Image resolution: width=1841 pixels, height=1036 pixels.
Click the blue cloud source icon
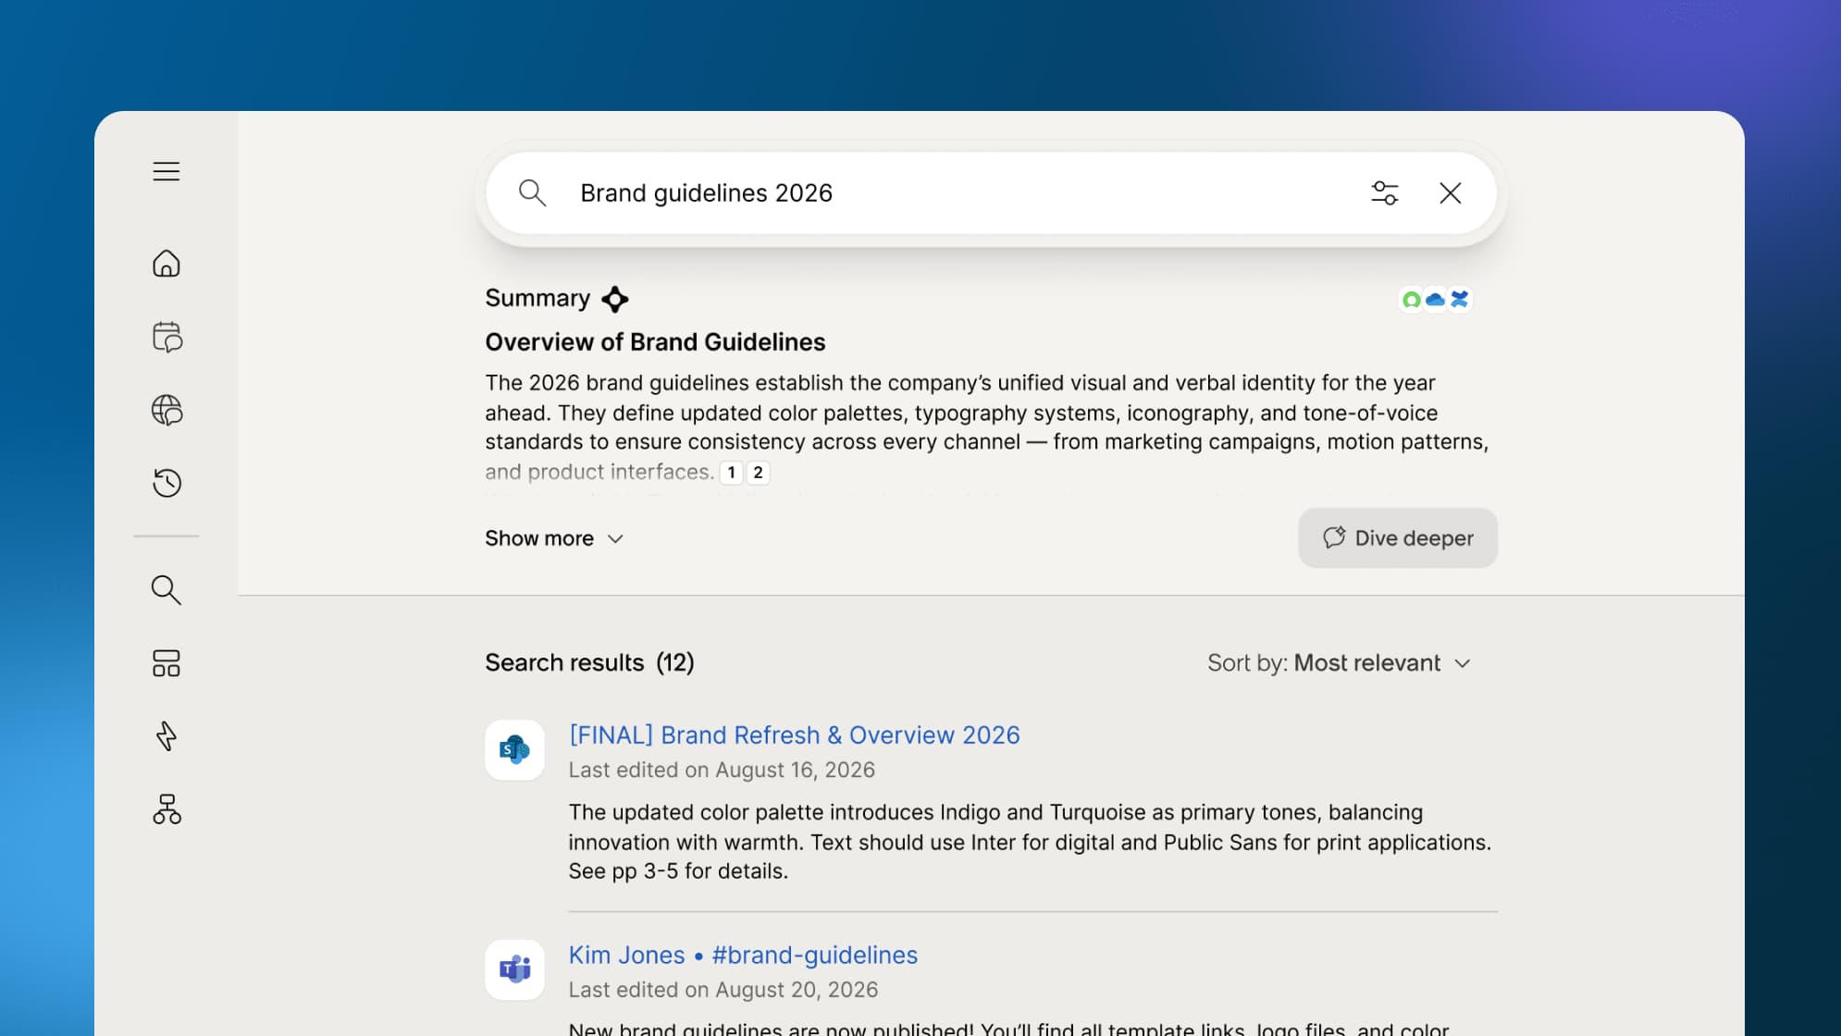1436,300
